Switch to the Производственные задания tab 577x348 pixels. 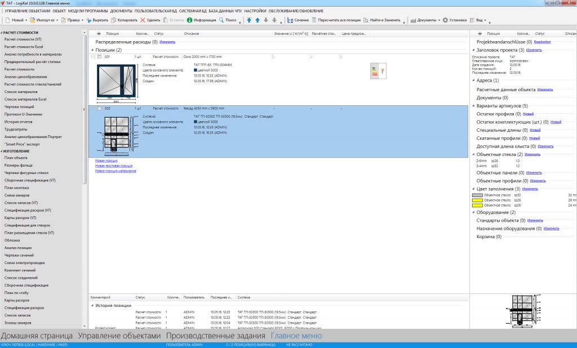click(216, 336)
